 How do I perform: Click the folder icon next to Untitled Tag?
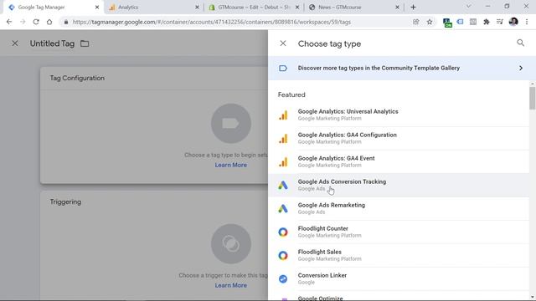[x=85, y=43]
